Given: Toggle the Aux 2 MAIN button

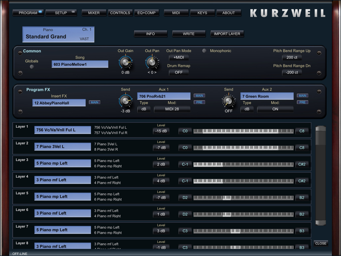Looking at the screenshot, I should click(302, 96).
